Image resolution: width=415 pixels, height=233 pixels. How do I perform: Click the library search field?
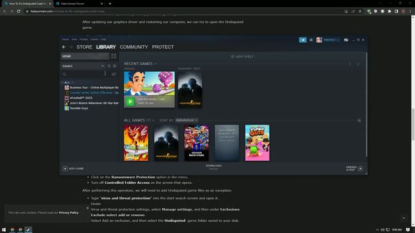click(x=85, y=74)
